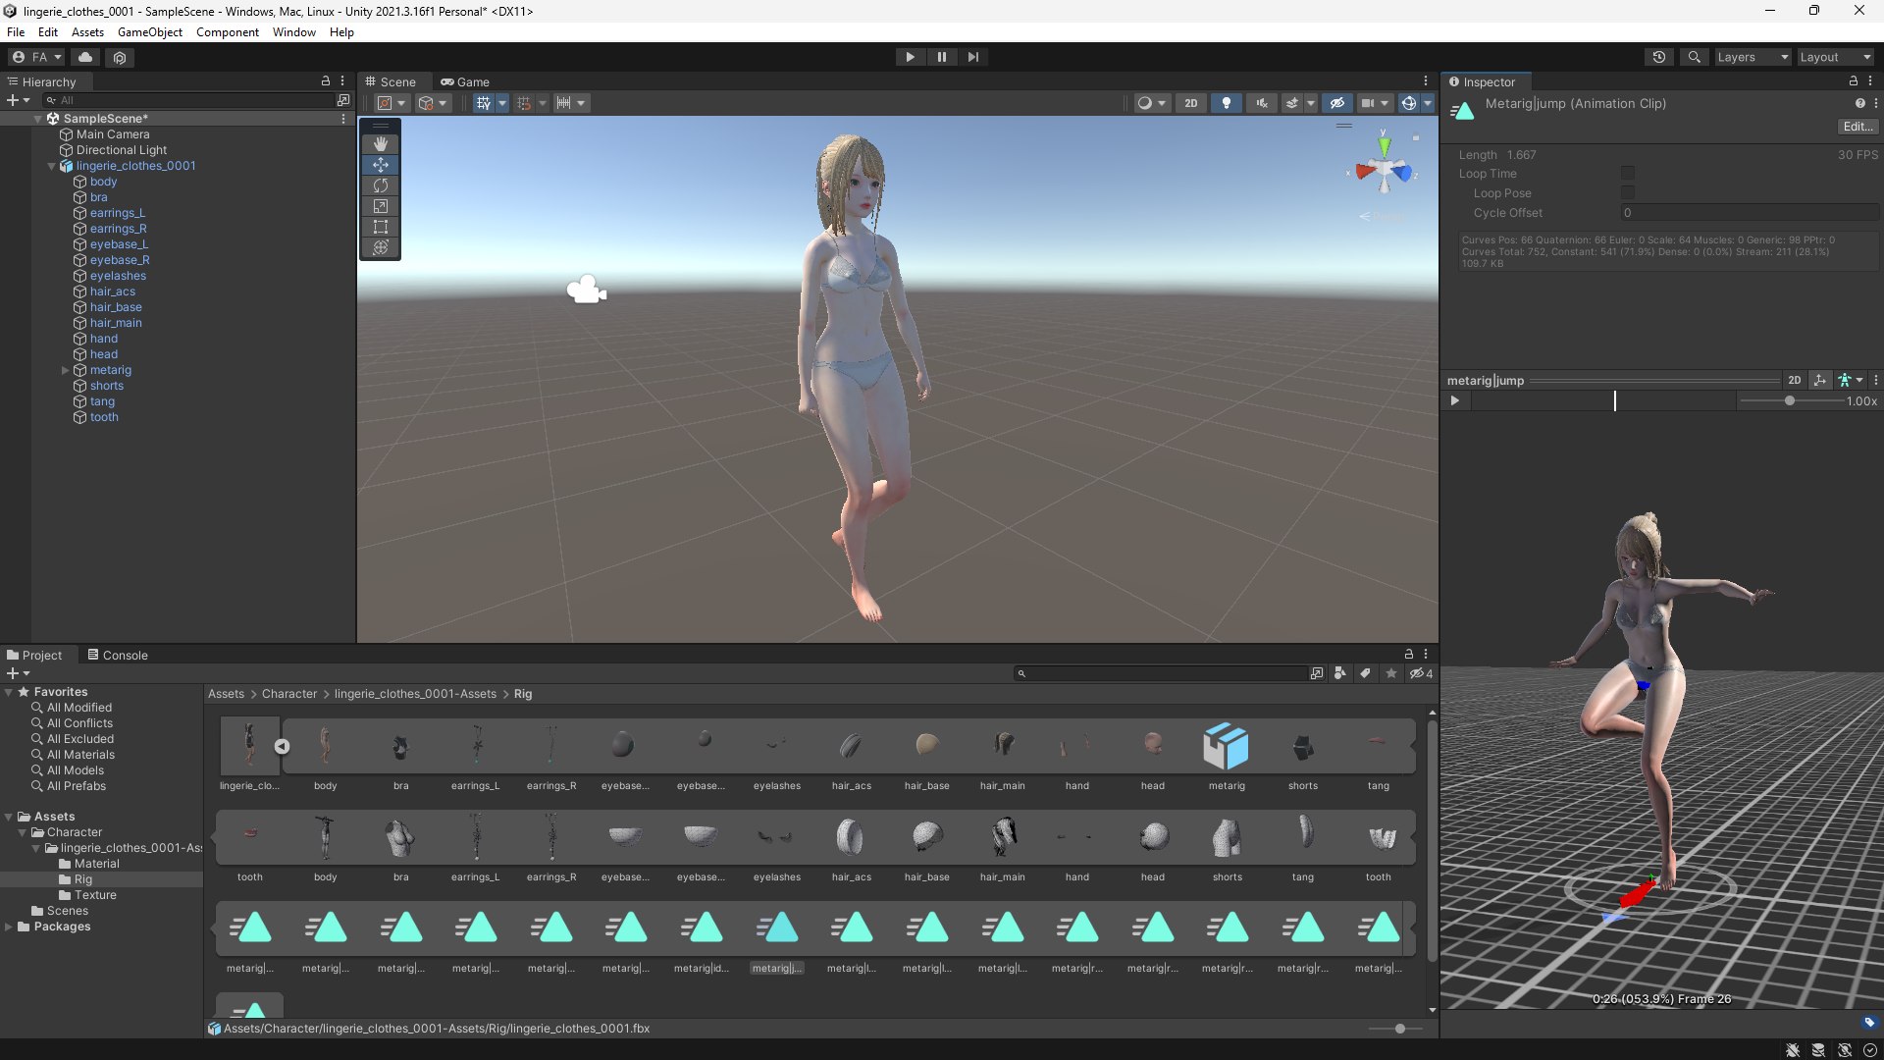1884x1060 pixels.
Task: Switch to the Console tab
Action: [118, 655]
